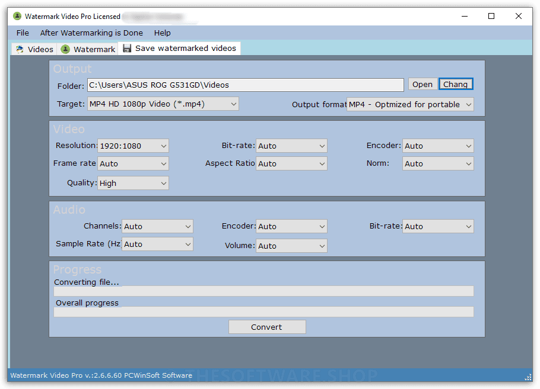Click the Converting file progress bar
540x389 pixels.
[x=263, y=291]
